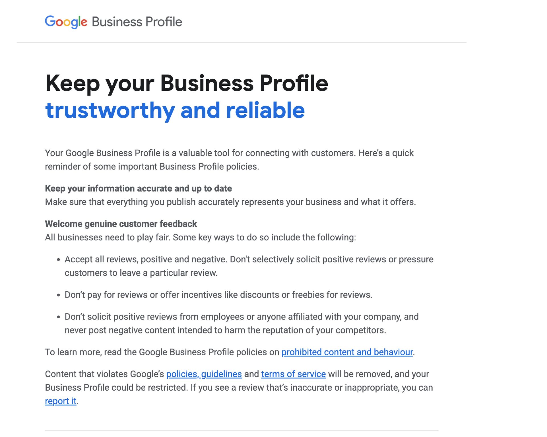The width and height of the screenshot is (547, 437).
Task: Click the "report it" link
Action: (x=61, y=401)
